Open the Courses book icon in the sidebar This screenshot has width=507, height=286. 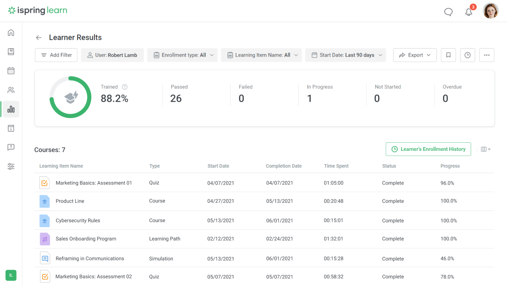[11, 52]
